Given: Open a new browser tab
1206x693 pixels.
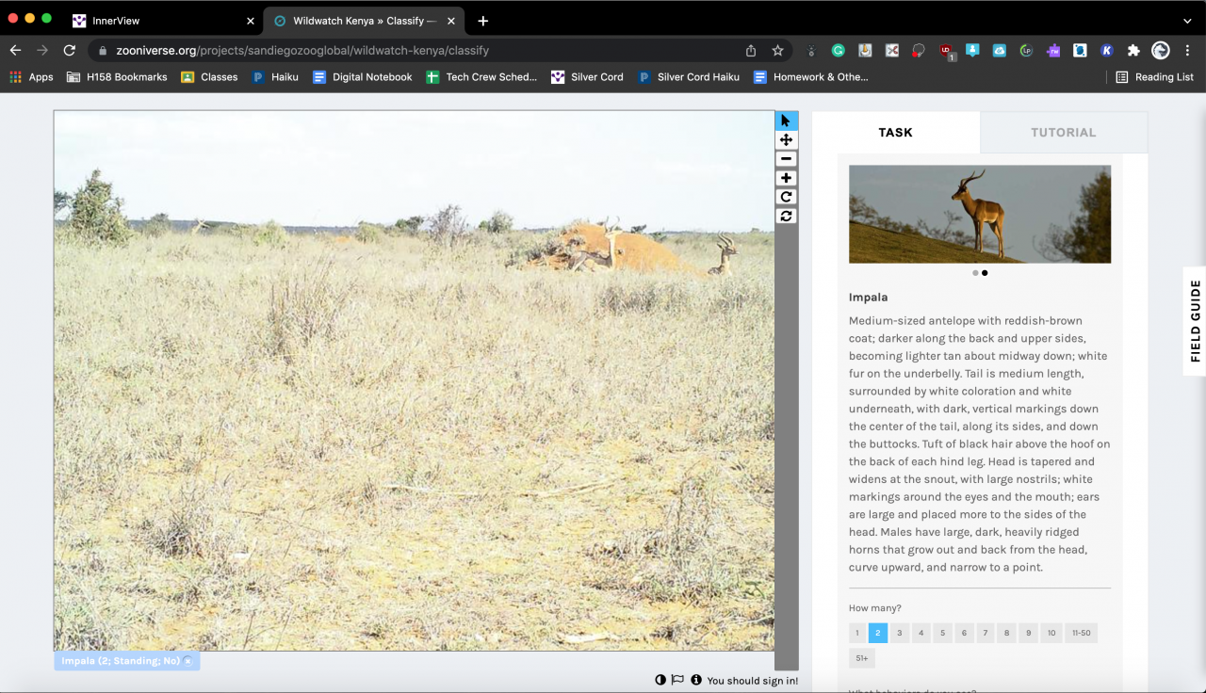Looking at the screenshot, I should point(483,21).
